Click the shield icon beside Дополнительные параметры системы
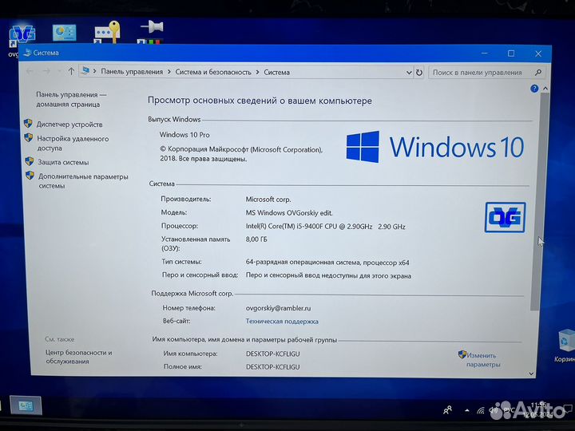The image size is (575, 431). click(x=30, y=175)
